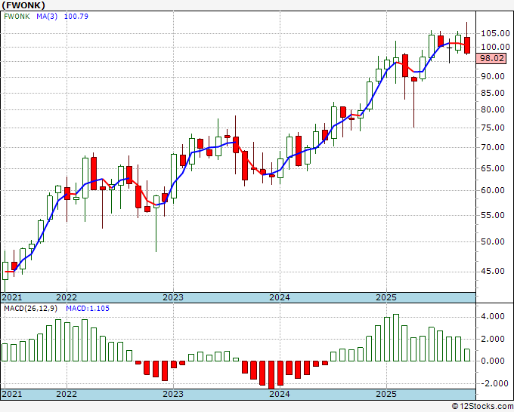The image size is (514, 412).
Task: Click the 98.02 current price tag
Action: pos(492,59)
